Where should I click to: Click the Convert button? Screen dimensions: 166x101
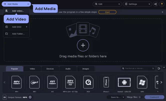click(154, 97)
